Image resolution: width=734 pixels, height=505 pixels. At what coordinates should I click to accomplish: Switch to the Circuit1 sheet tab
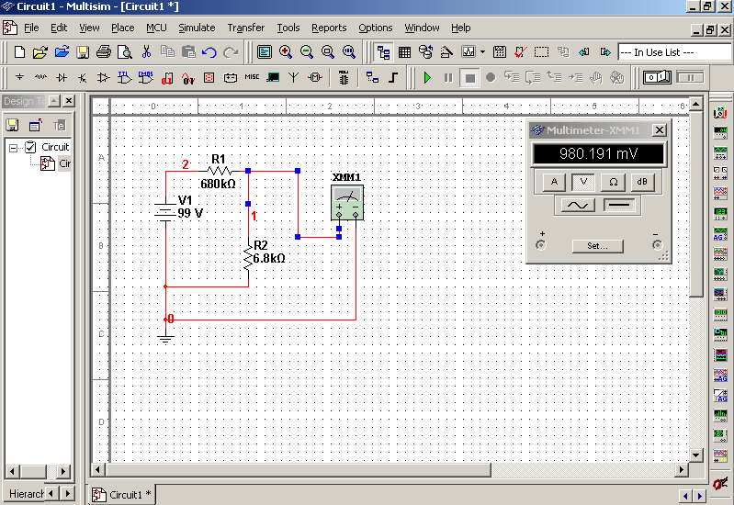click(x=122, y=495)
